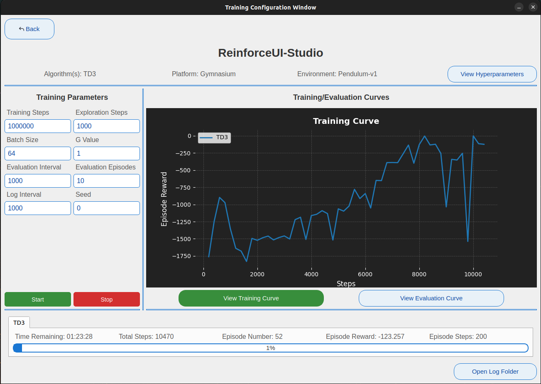
Task: Click the Exploration Steps field
Action: tap(106, 126)
